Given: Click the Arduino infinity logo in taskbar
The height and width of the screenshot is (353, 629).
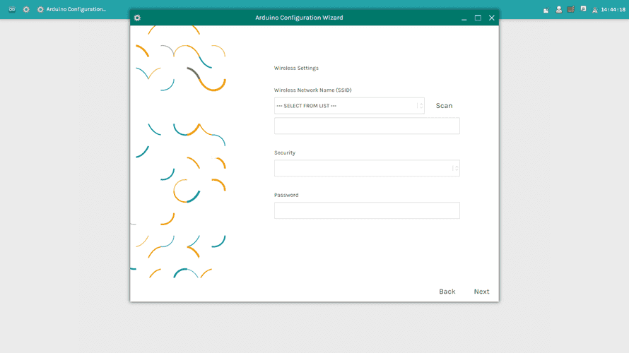Looking at the screenshot, I should 12,9.
